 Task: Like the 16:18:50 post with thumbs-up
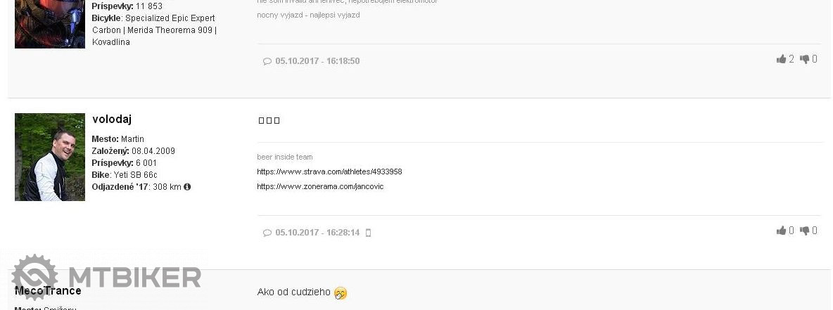[781, 60]
